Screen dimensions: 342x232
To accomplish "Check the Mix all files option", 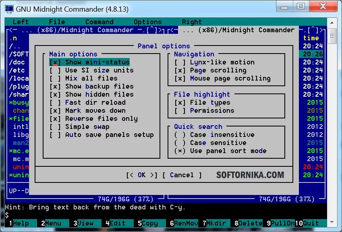I will [x=83, y=78].
